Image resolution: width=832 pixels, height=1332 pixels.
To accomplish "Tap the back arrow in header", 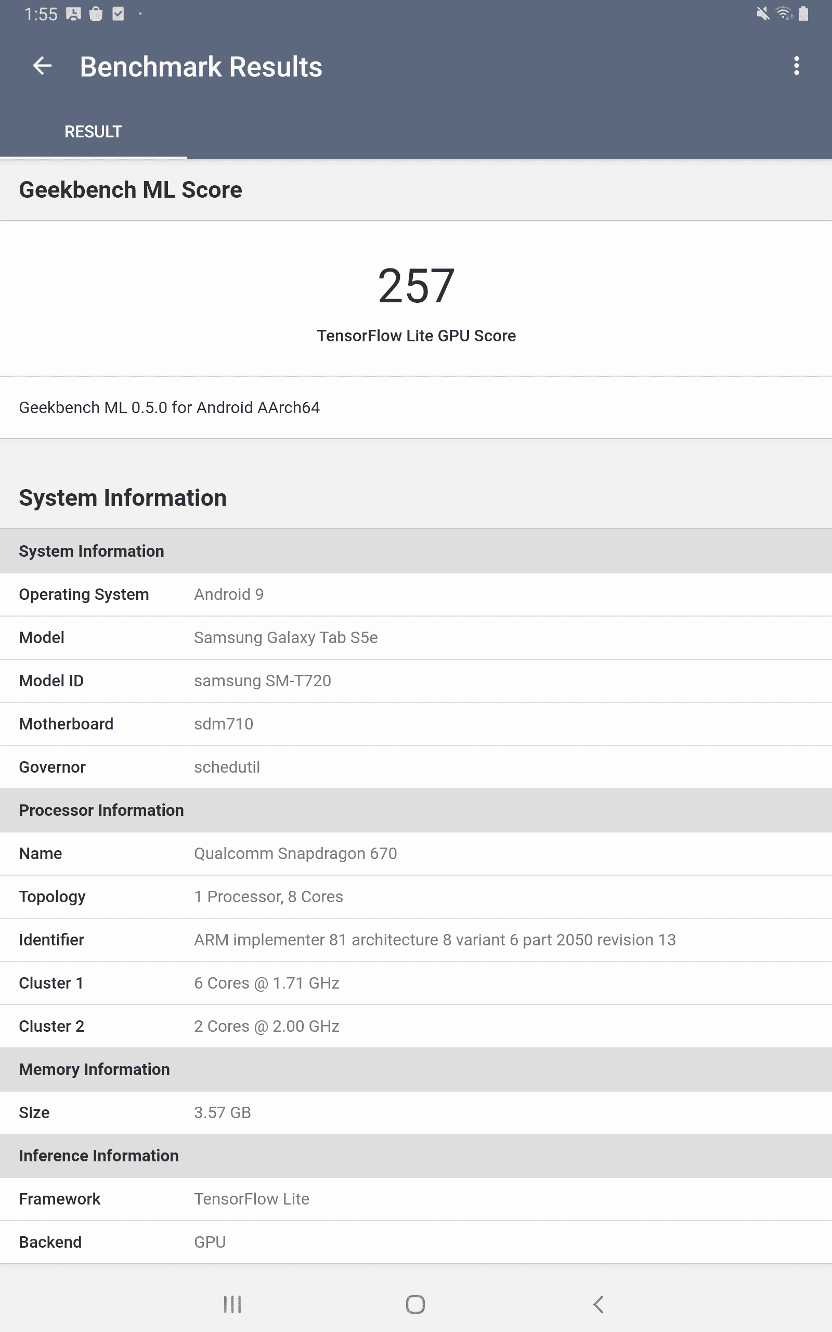I will (42, 66).
